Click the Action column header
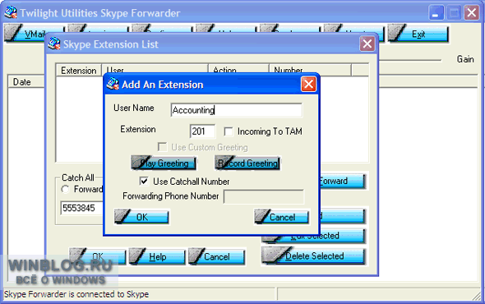The width and height of the screenshot is (485, 304). [238, 69]
